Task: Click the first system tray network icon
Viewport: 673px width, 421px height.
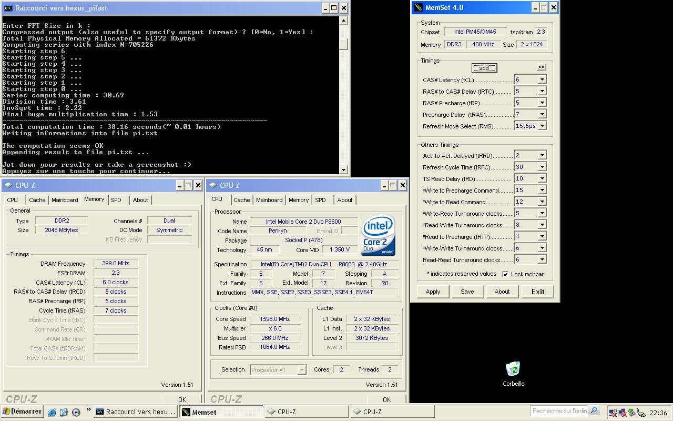Action: click(613, 413)
